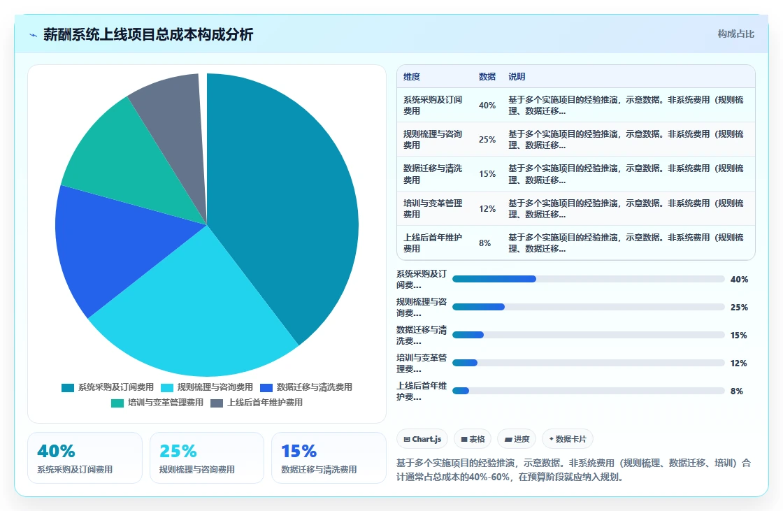The image size is (783, 511).
Task: Click the 构成占比 label in header
Action: [735, 34]
